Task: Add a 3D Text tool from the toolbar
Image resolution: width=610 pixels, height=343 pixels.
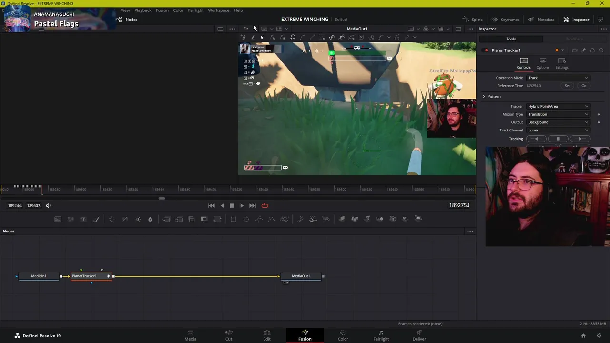Action: pos(367,219)
